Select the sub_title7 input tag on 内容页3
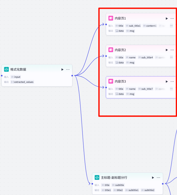177x195 pixels. tap(145, 89)
